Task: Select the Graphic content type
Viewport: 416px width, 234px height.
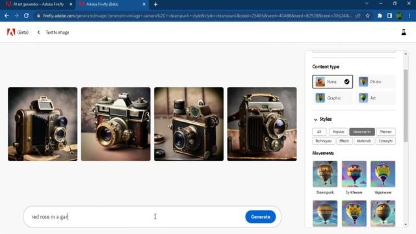Action: [332, 98]
